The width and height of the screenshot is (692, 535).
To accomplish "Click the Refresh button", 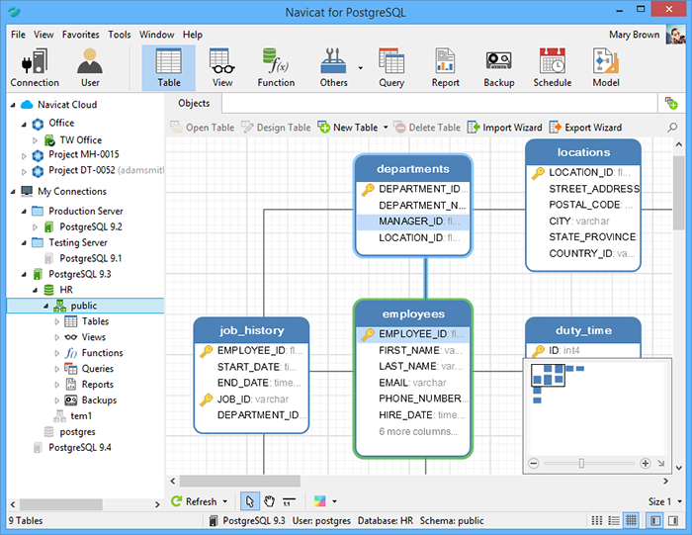I will click(194, 501).
